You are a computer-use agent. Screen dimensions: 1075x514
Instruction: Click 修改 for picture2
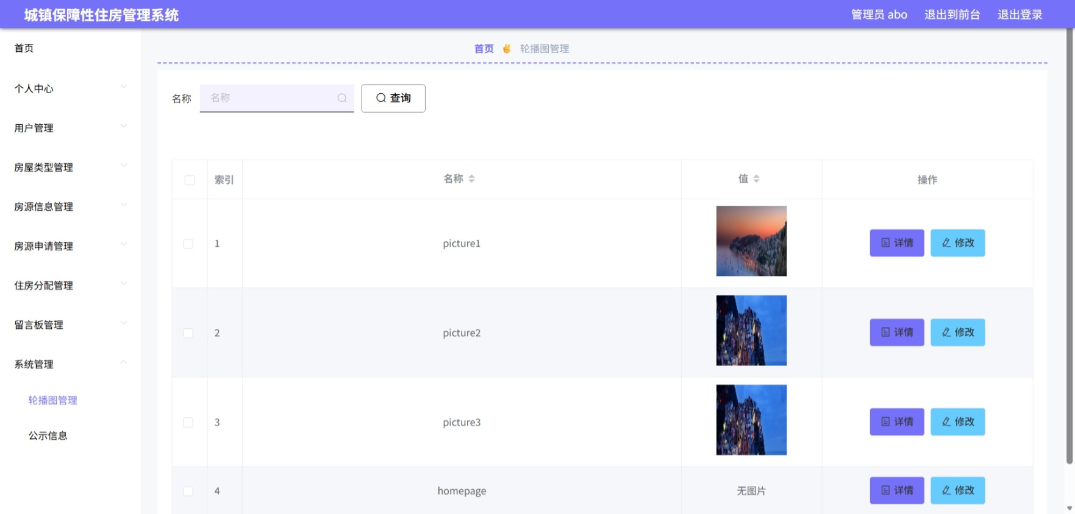point(958,333)
